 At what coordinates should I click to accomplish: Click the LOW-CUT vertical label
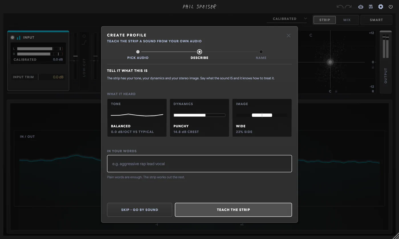(84, 67)
